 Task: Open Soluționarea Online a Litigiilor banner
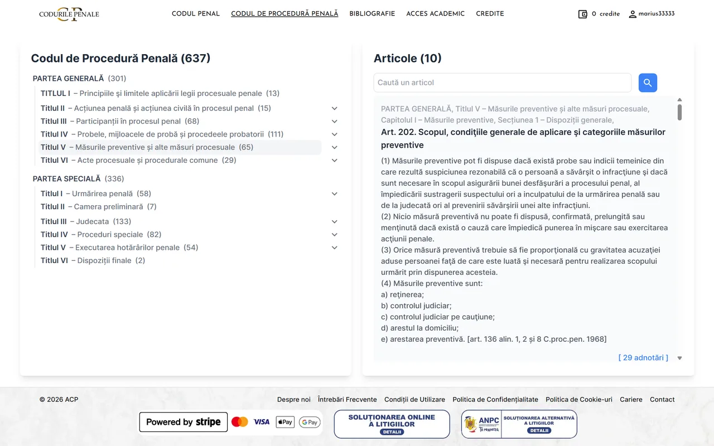coord(392,424)
